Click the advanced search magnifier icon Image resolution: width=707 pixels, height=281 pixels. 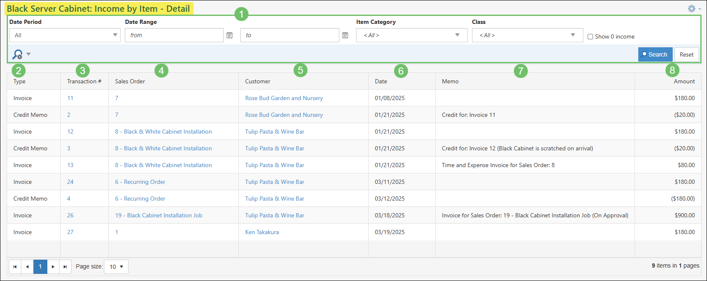point(18,54)
